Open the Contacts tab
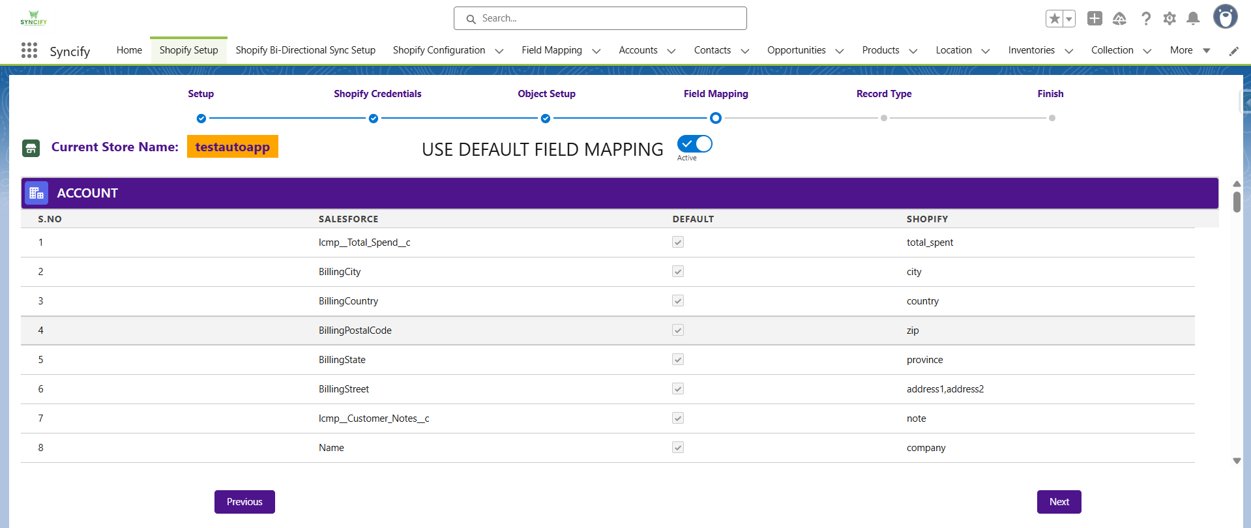Screen dimensions: 1251x528 click(x=713, y=50)
